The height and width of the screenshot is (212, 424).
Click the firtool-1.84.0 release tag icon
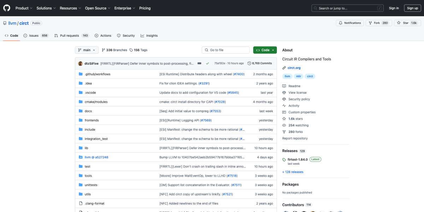point(284,160)
